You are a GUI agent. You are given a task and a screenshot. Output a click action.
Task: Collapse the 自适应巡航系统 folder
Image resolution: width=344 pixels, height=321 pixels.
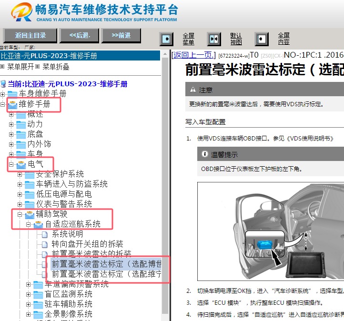click(x=28, y=224)
